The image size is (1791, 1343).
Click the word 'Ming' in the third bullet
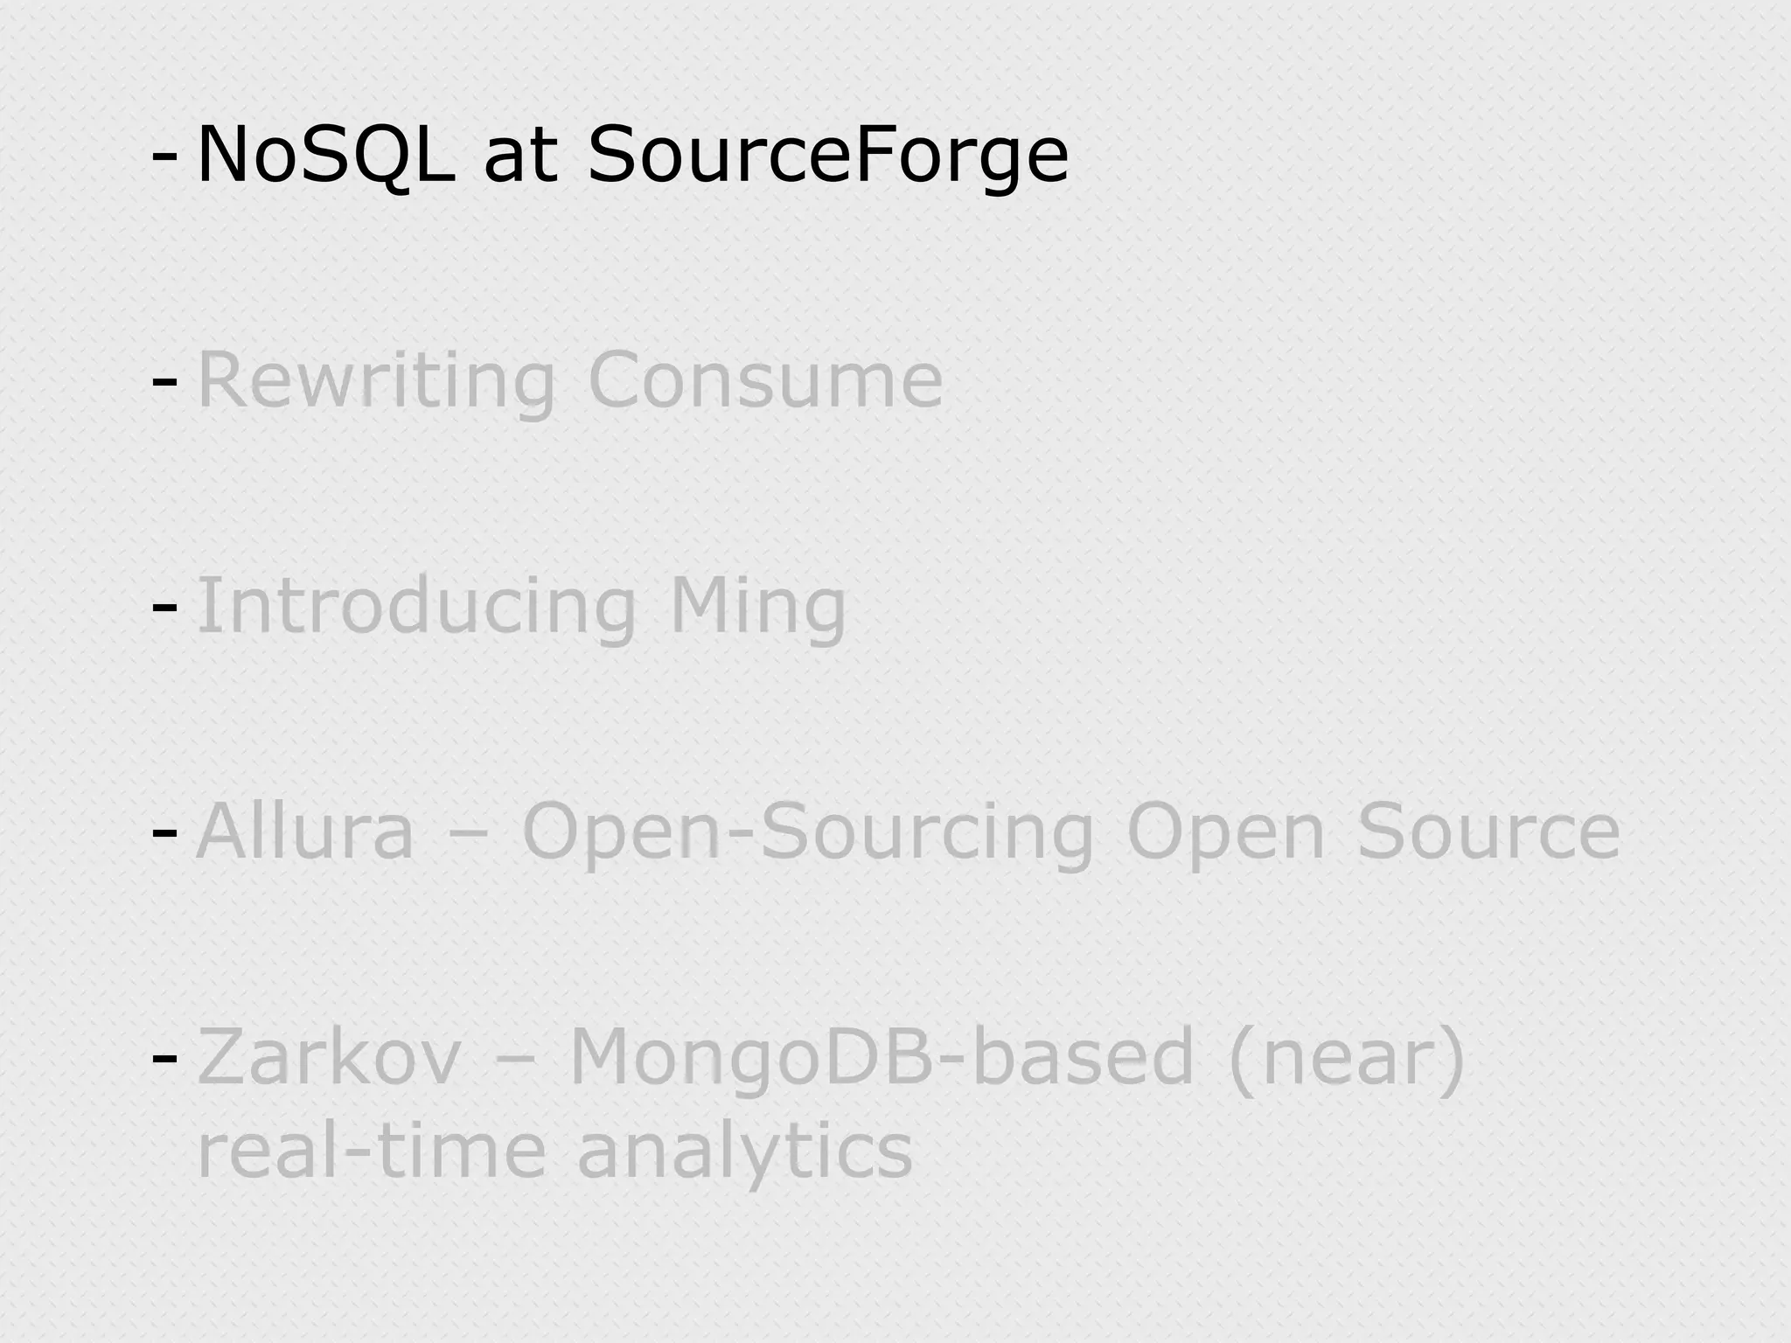(x=757, y=606)
